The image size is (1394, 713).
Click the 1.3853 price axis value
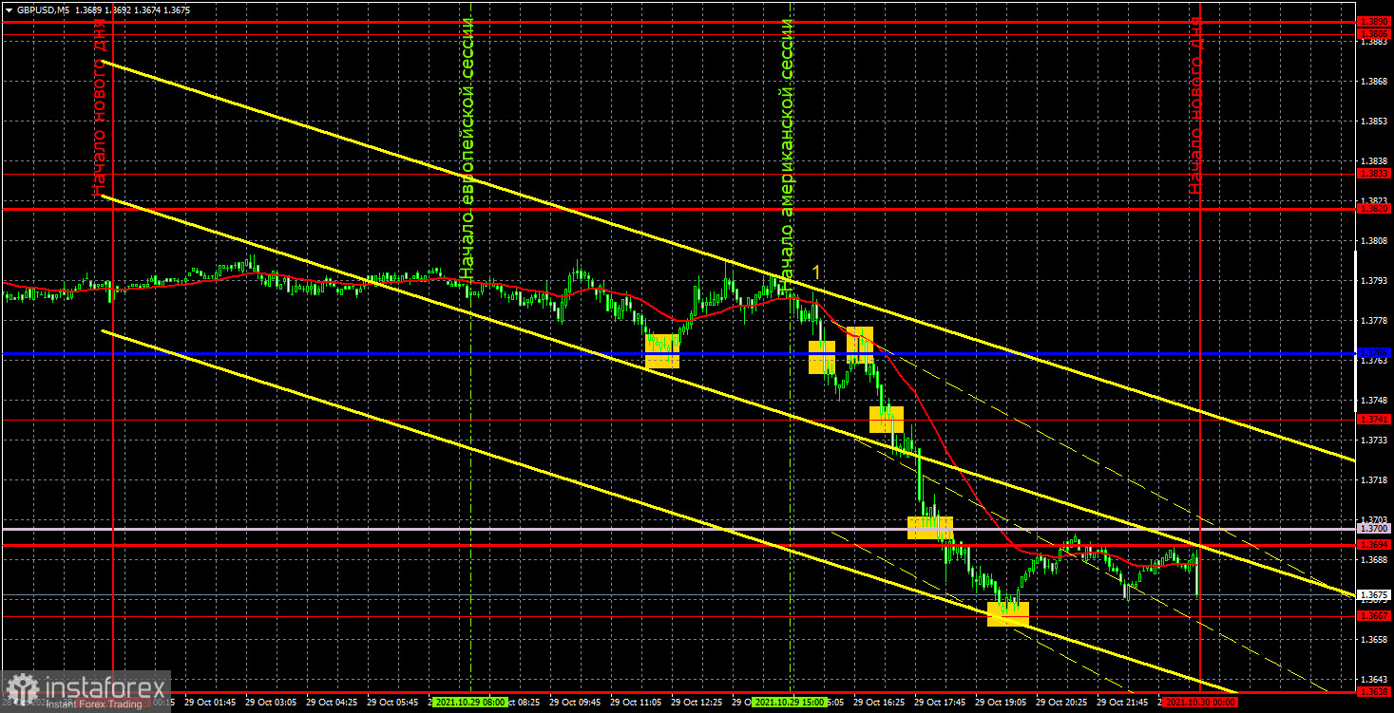tap(1373, 122)
